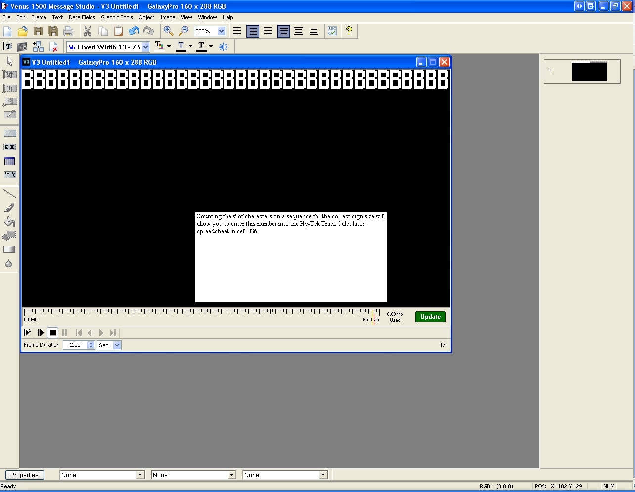Toggle left text alignment

click(237, 31)
